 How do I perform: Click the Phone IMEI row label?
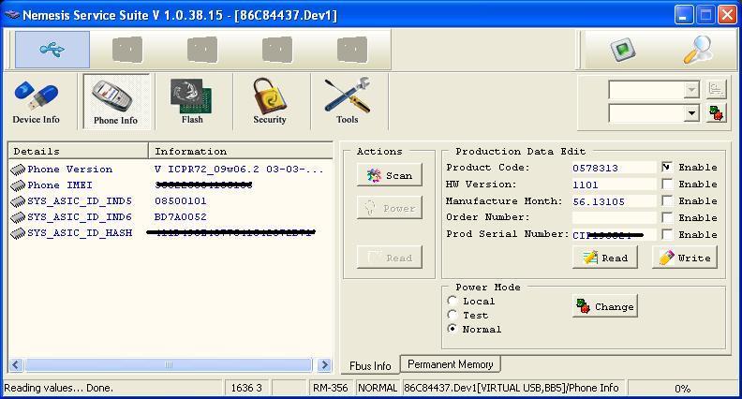(x=60, y=185)
